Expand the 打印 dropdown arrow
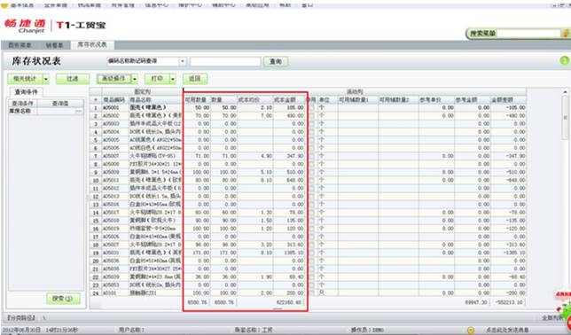Viewport: 571px width, 335px height. [173, 79]
